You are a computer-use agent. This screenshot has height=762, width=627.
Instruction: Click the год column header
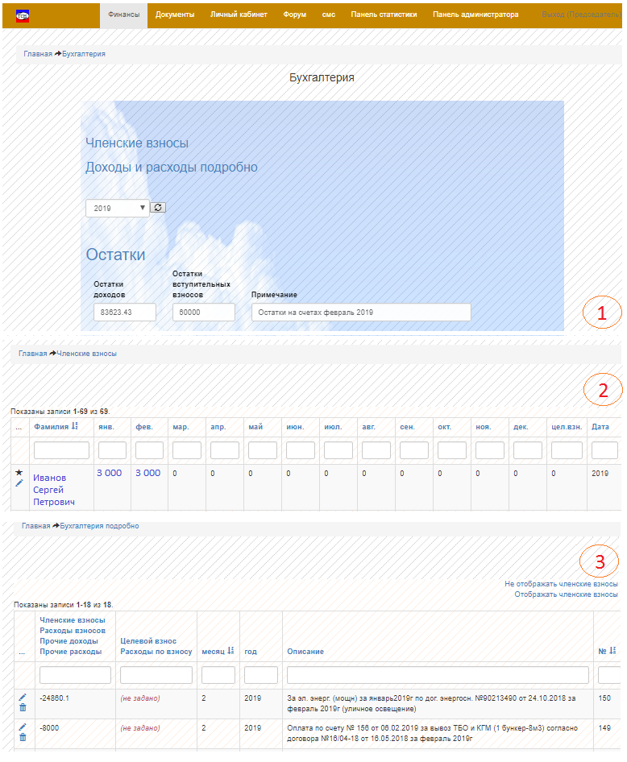click(x=251, y=652)
